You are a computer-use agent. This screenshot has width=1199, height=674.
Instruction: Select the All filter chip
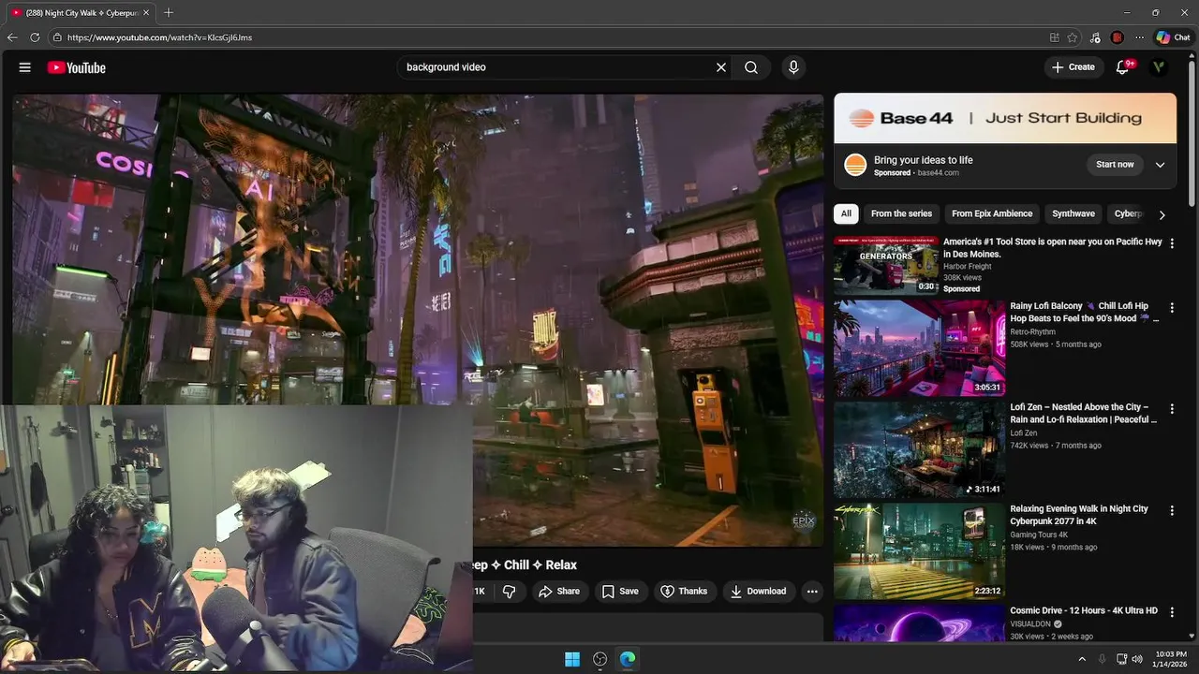point(846,214)
